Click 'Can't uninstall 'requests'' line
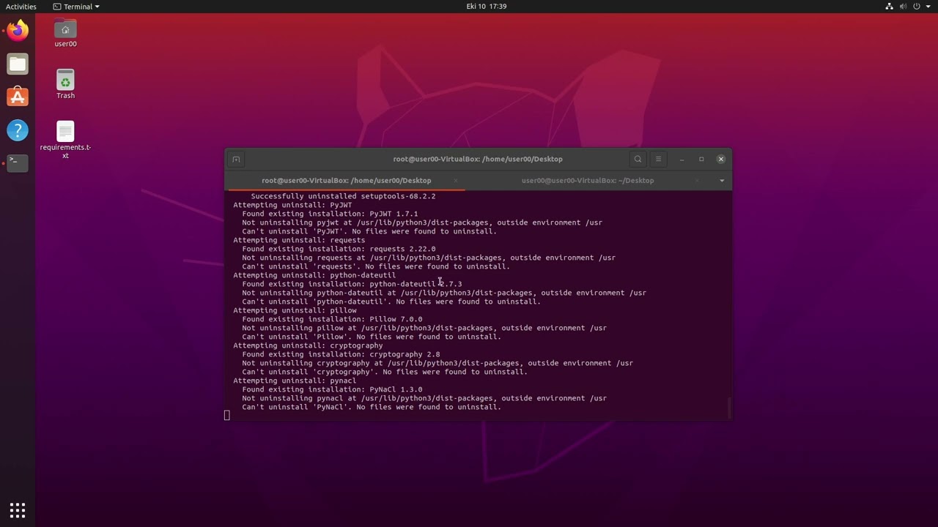The height and width of the screenshot is (527, 938). pos(376,266)
